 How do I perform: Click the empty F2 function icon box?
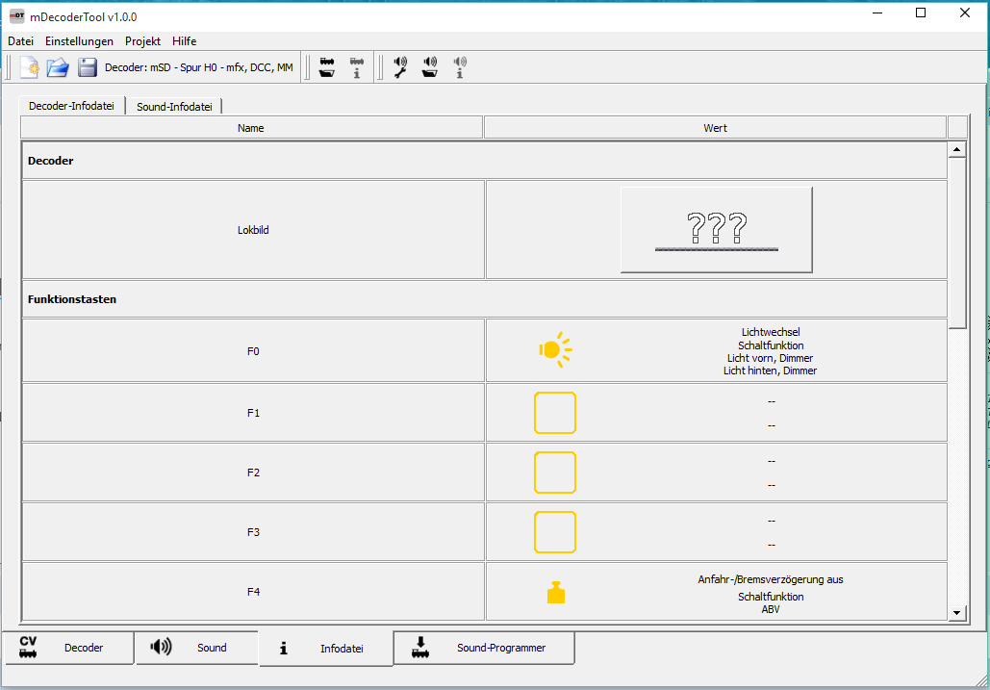[555, 473]
